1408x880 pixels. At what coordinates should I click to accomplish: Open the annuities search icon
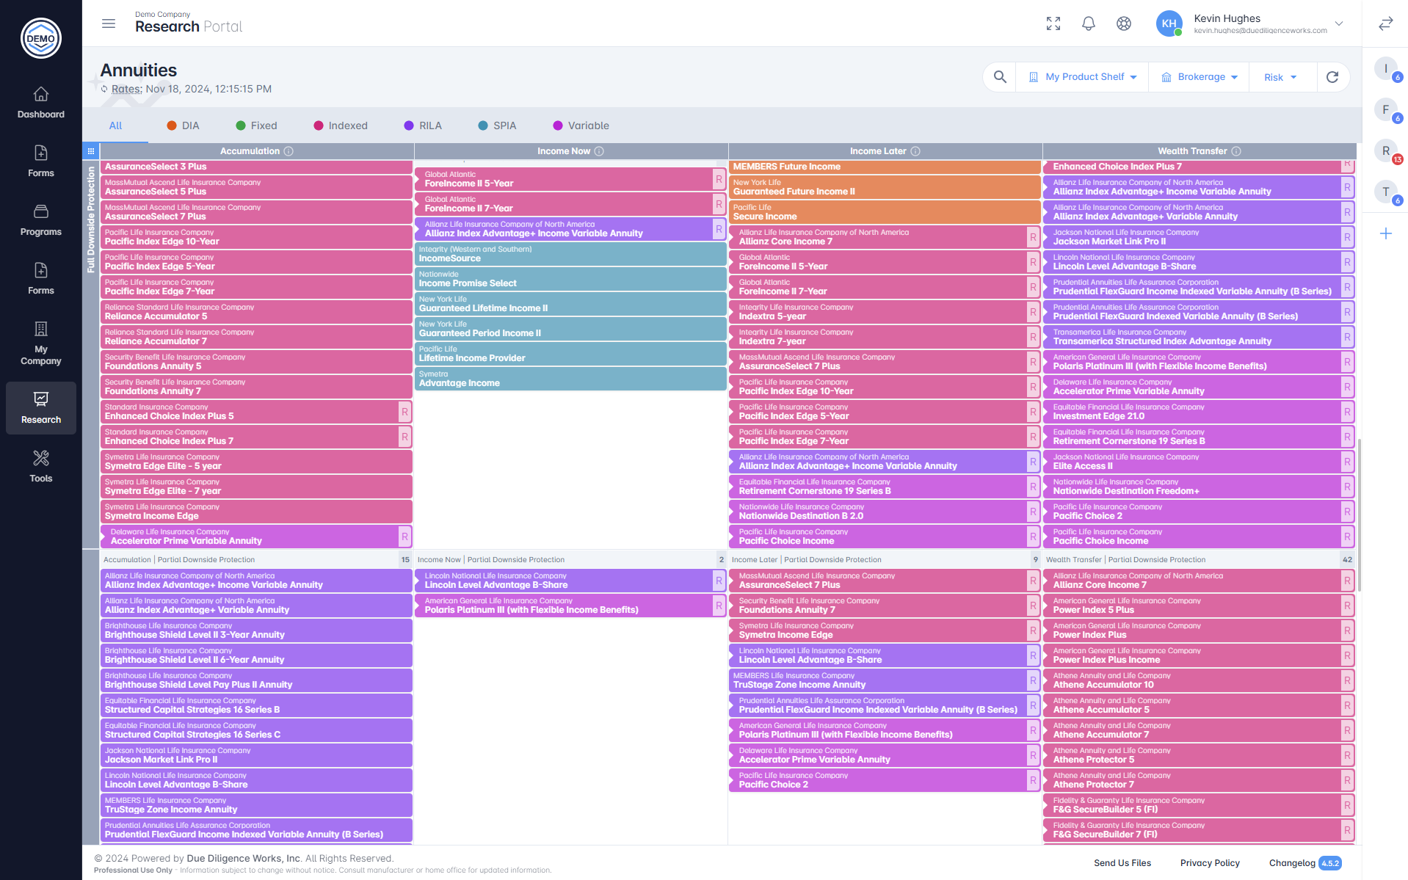pos(1000,77)
